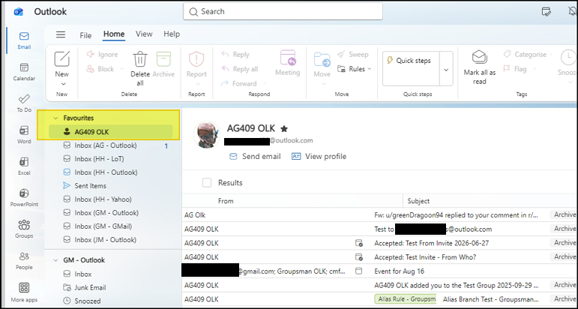
Task: Open the File menu
Action: pos(85,35)
